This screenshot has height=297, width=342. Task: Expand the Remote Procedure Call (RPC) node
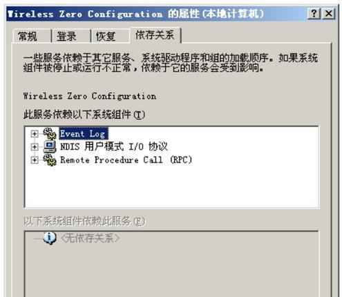35,160
